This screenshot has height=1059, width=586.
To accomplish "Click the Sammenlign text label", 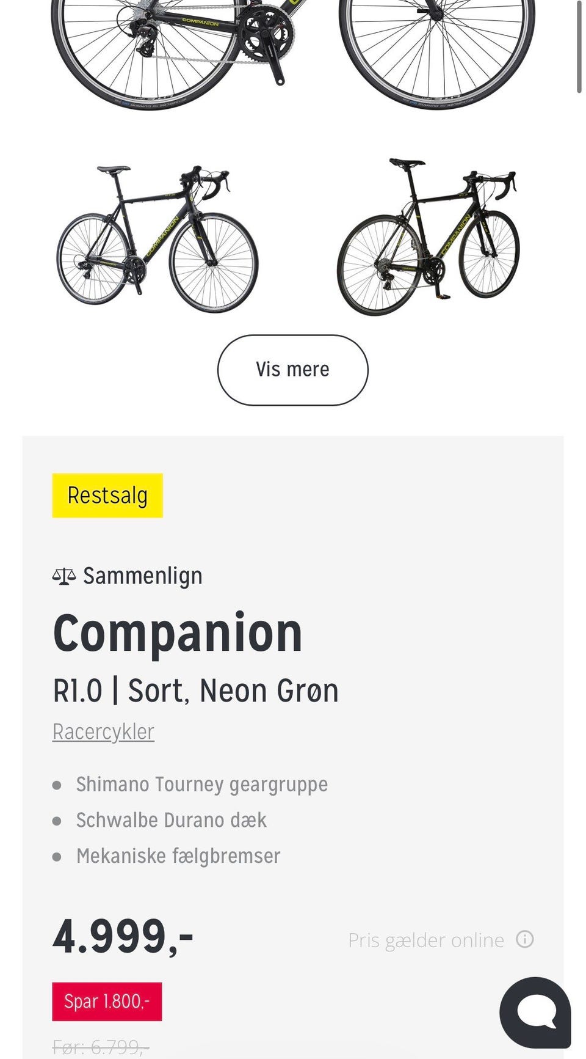I will click(142, 576).
